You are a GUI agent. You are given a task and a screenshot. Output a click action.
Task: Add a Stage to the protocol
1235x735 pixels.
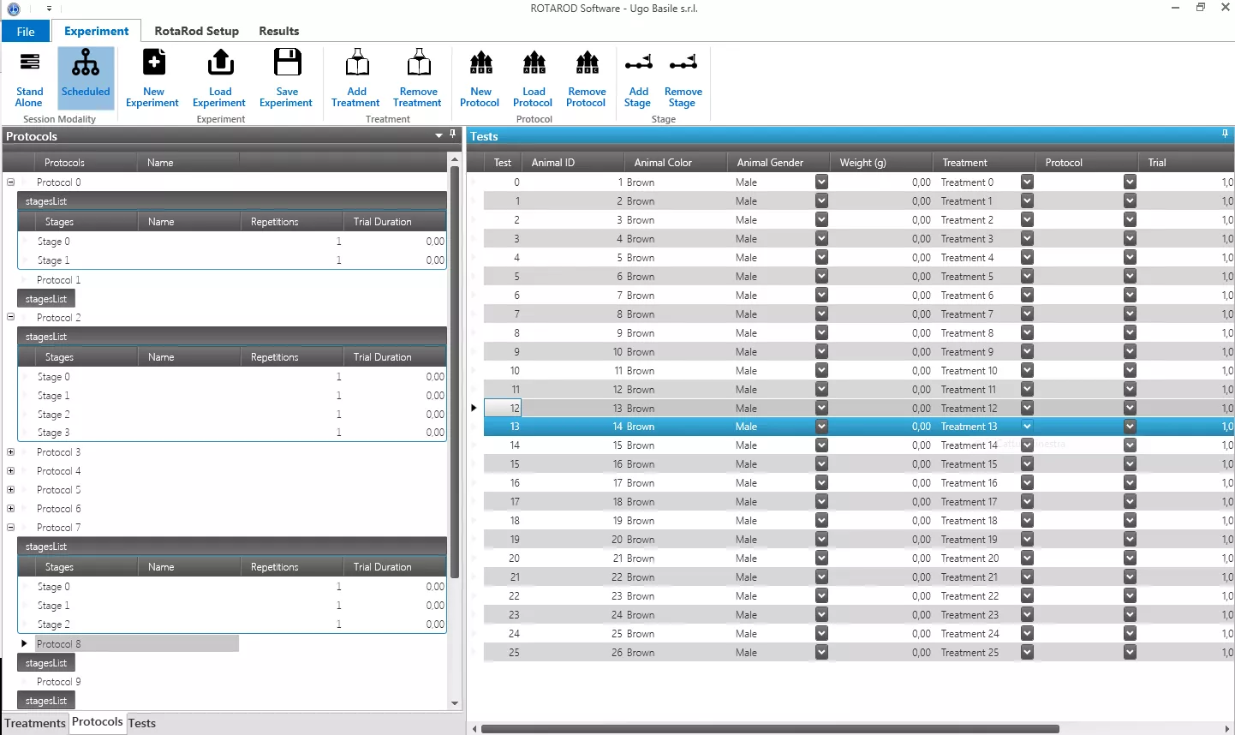(x=637, y=77)
